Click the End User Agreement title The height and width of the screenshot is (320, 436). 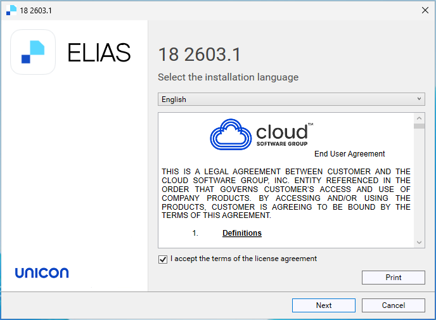[x=350, y=154]
